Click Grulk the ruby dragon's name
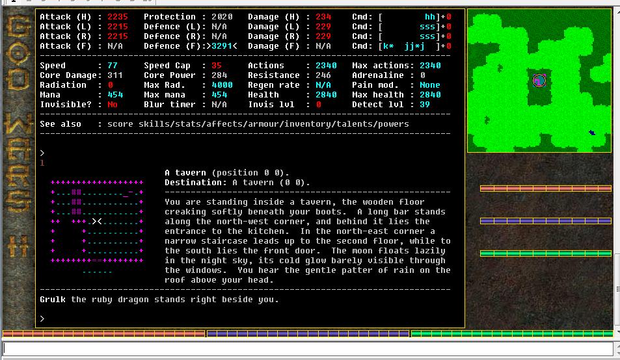This screenshot has width=620, height=360. 53,300
